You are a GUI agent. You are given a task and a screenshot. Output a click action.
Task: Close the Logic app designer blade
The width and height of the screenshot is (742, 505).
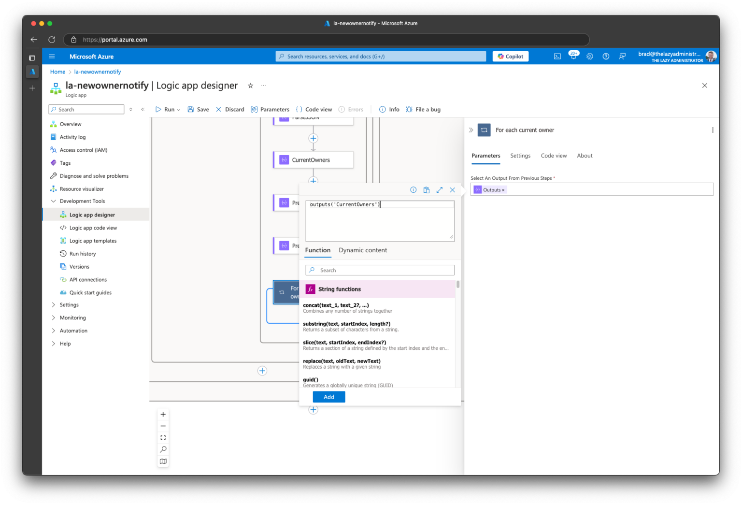pos(704,86)
